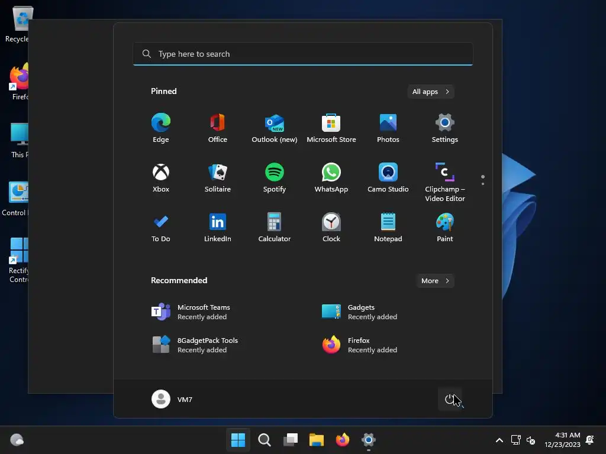
Task: Launch Camo Studio
Action: point(388,177)
